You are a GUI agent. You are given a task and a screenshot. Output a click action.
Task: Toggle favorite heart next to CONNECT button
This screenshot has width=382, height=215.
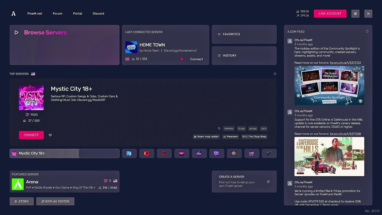tap(50, 135)
